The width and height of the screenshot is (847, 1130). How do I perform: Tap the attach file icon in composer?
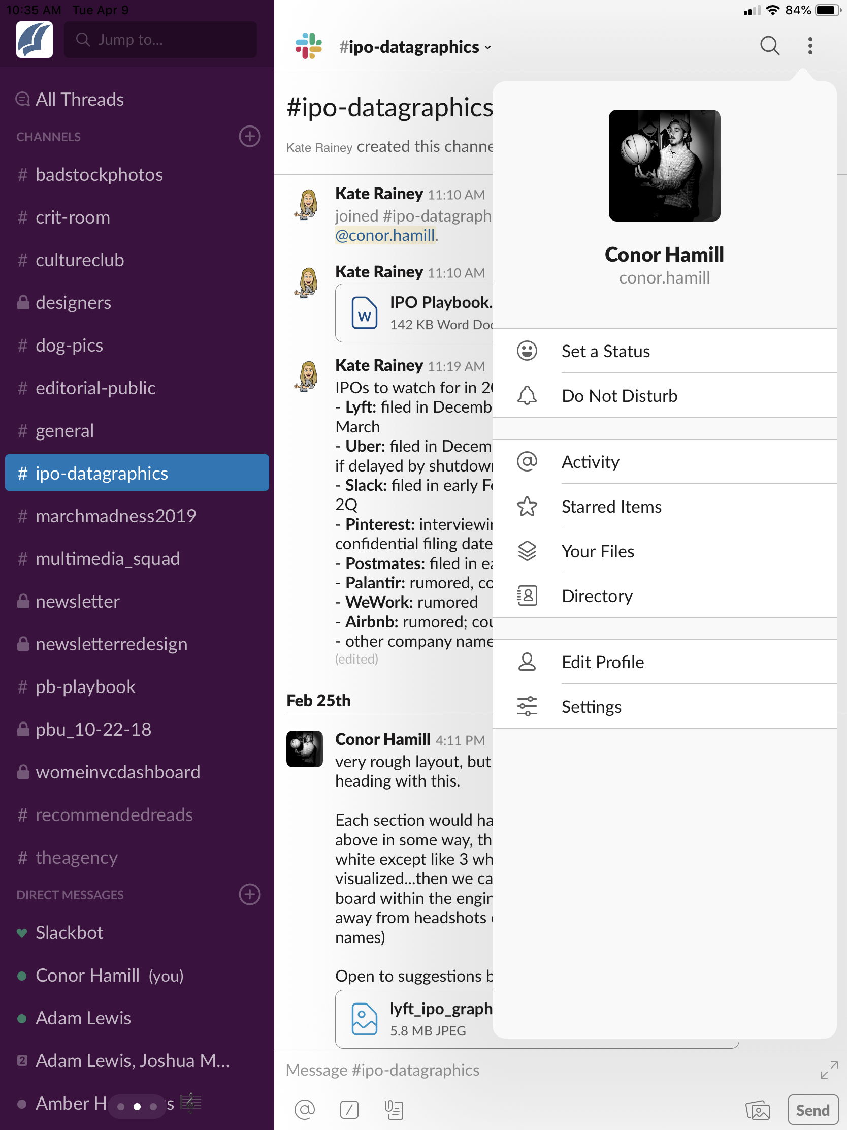coord(394,1109)
